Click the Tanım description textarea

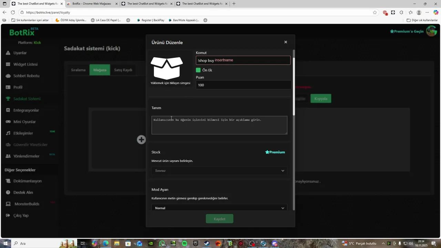(219, 125)
